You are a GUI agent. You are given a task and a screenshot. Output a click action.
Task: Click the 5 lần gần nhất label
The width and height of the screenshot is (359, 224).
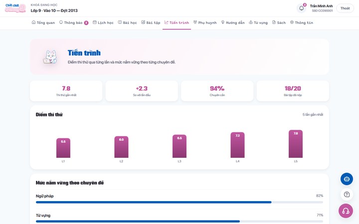coord(313,114)
